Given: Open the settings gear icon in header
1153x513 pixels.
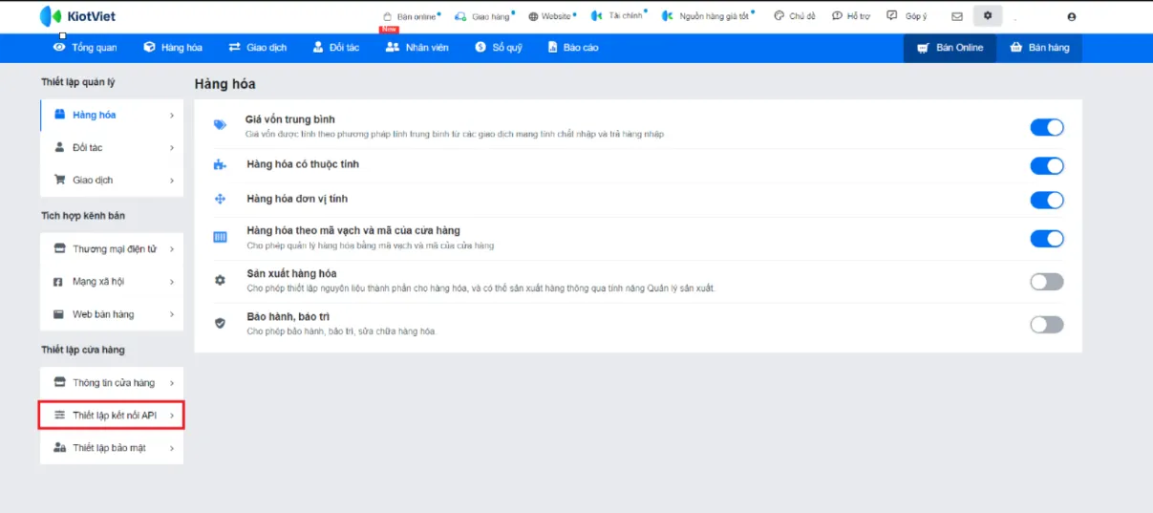Looking at the screenshot, I should (x=987, y=16).
